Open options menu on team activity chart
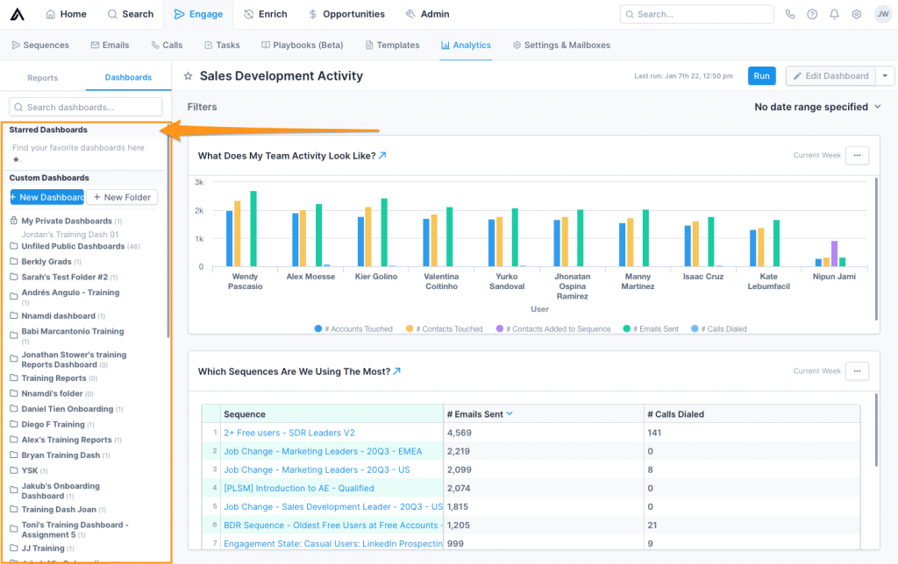 click(x=857, y=155)
